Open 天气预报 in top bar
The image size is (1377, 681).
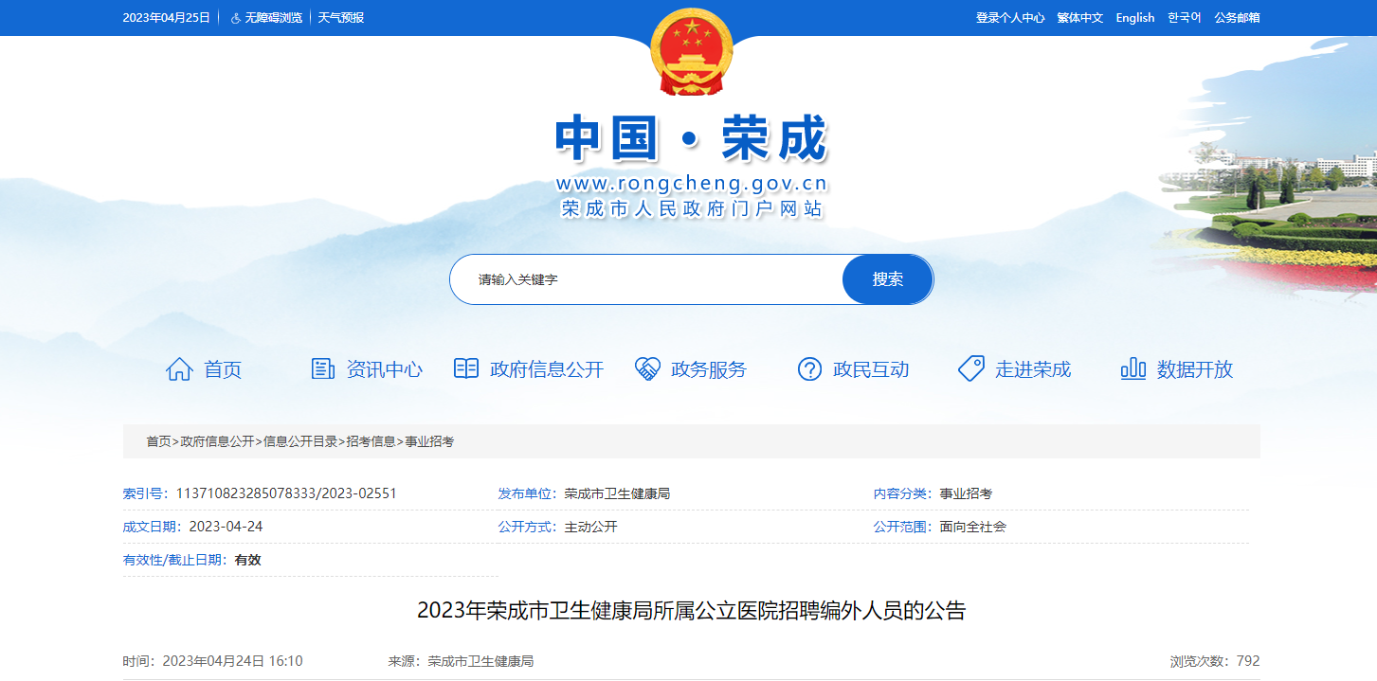pyautogui.click(x=341, y=18)
